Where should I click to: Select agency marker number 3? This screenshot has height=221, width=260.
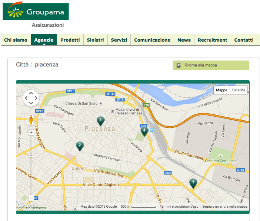pos(100,121)
